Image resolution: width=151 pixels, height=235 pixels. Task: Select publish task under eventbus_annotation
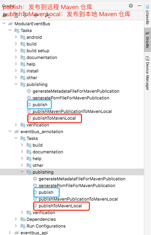[46, 192]
